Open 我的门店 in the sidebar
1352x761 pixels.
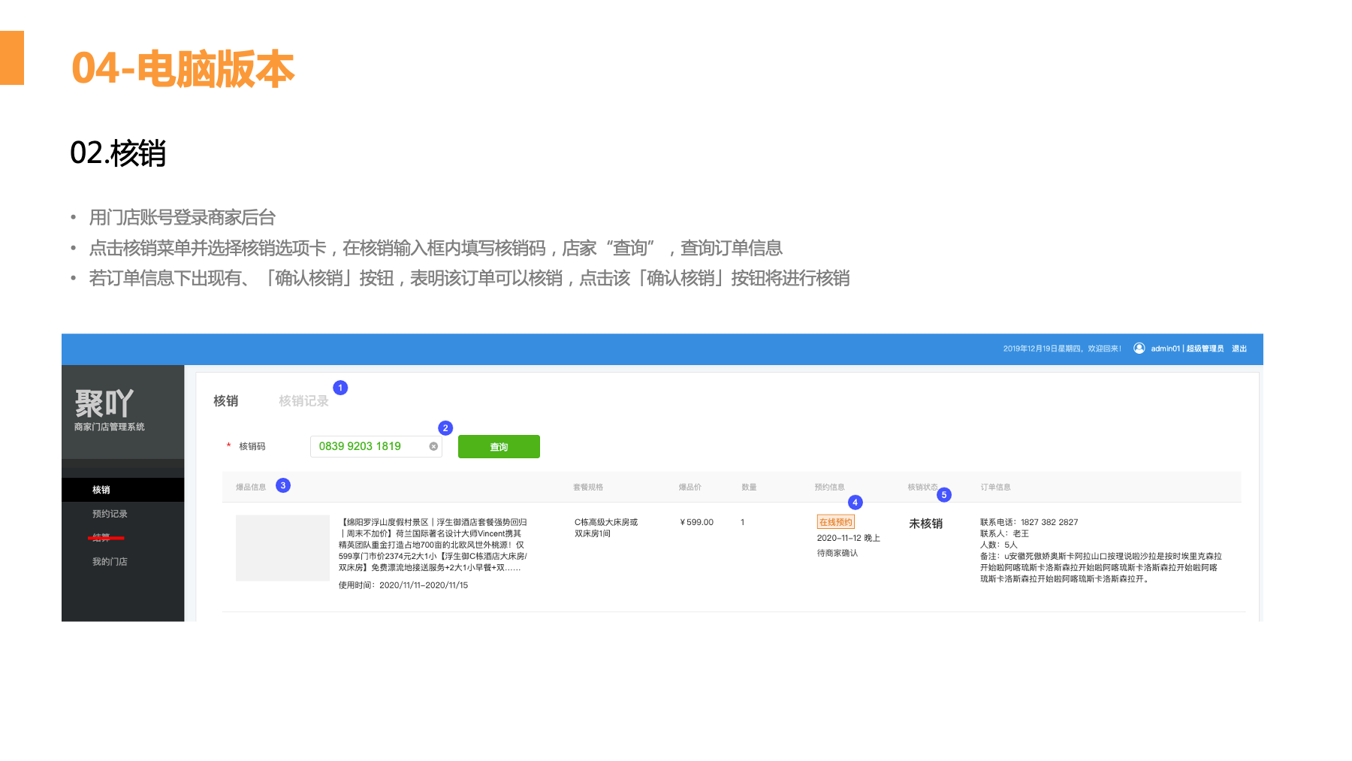point(110,562)
